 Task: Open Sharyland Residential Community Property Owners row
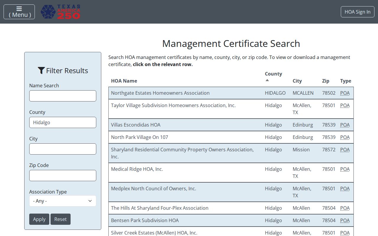[x=231, y=153]
